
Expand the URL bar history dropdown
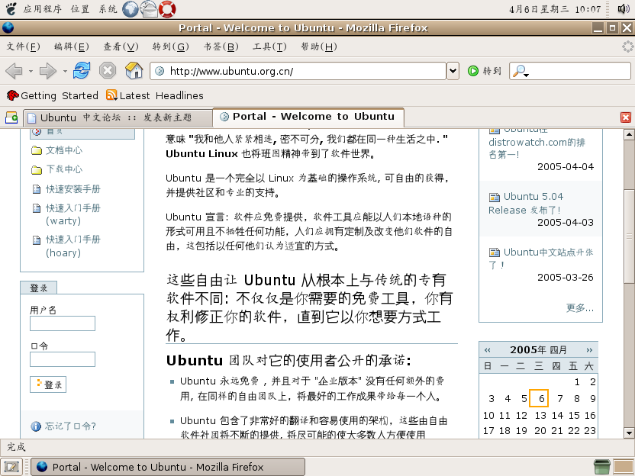453,71
